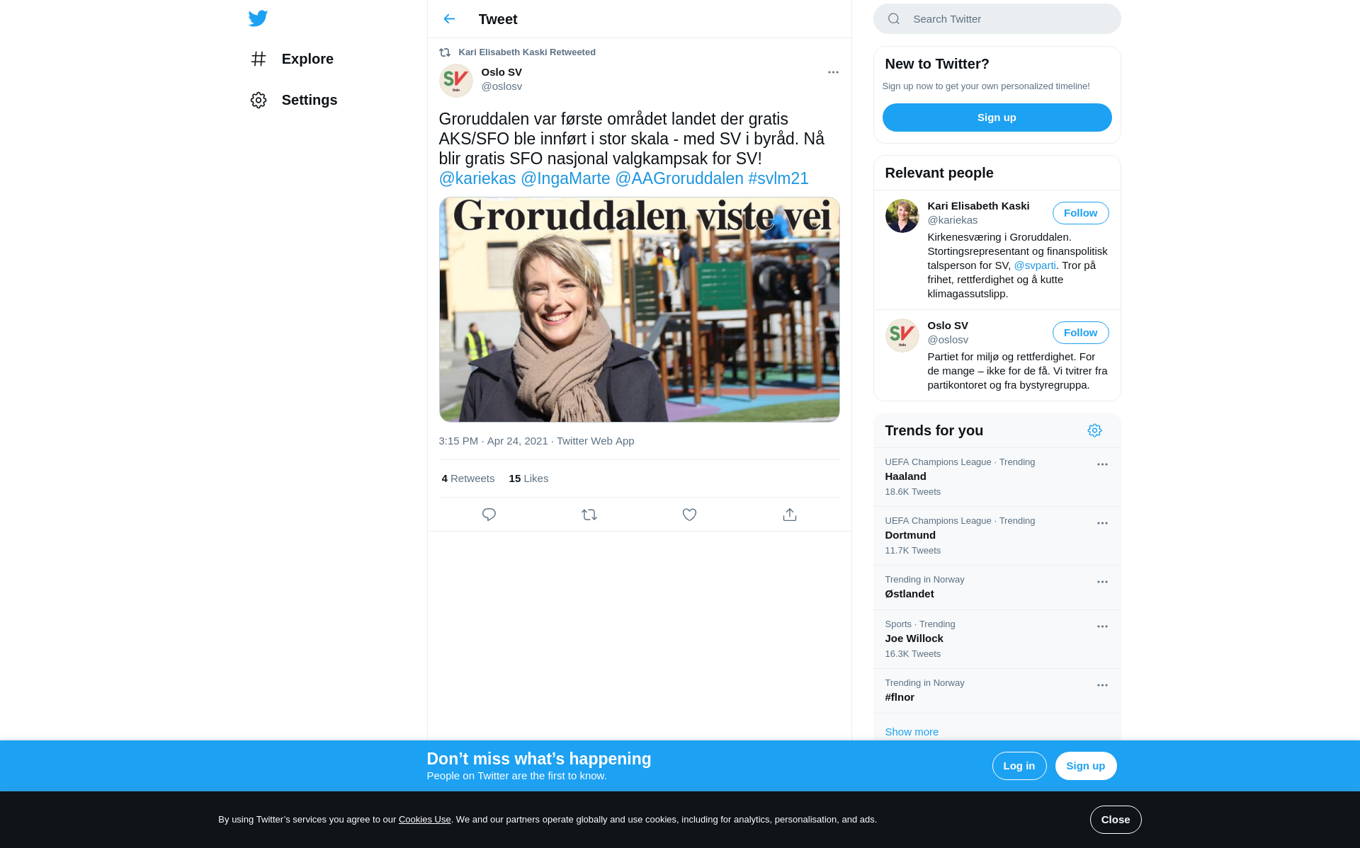This screenshot has height=848, width=1360.
Task: Open more options for Østlandet trend
Action: pos(1102,582)
